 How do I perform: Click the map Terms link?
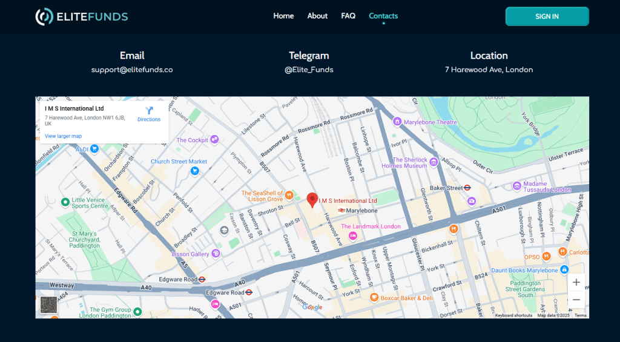[x=580, y=315]
